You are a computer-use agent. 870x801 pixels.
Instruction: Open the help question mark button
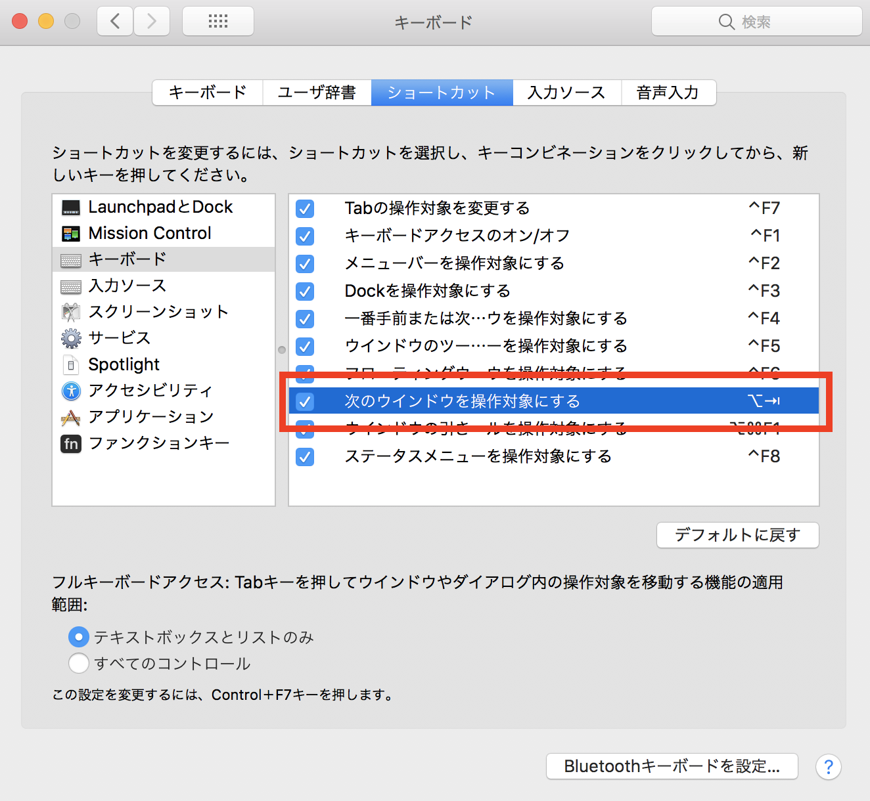click(828, 766)
